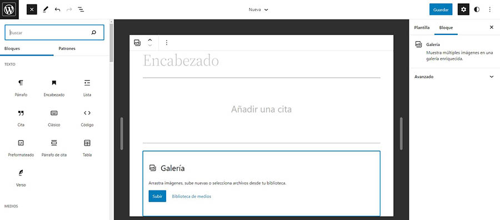
Task: Insert a Tabla block
Action: click(x=87, y=148)
